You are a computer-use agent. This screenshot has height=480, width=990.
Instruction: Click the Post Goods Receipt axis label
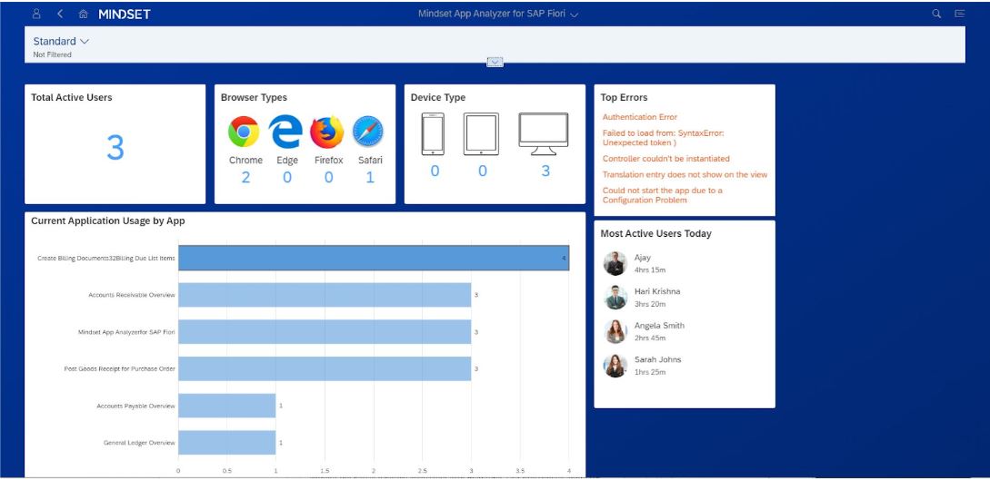[x=119, y=368]
